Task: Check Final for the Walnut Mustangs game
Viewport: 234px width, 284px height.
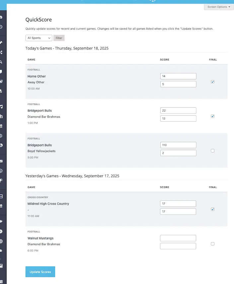Action: click(213, 244)
